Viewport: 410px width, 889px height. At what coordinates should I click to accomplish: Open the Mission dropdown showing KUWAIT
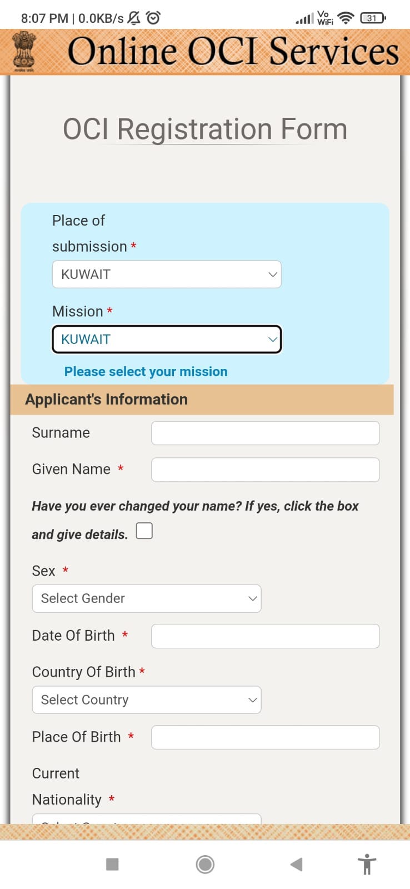coord(166,339)
